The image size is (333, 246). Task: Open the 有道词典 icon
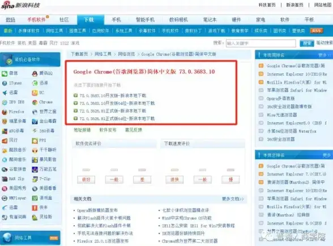5,217
